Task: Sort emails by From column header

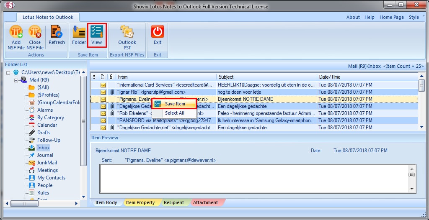Action: point(166,77)
